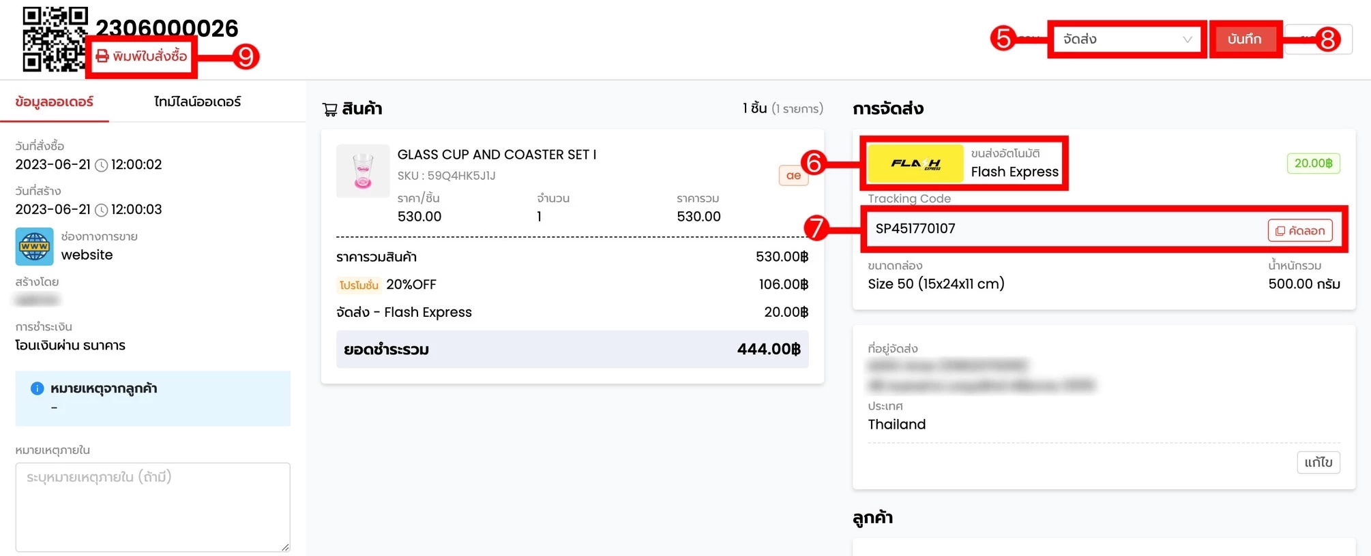Click the printer icon for พิมพ์ใบสั่งซื้อ
The image size is (1371, 556).
pyautogui.click(x=102, y=56)
